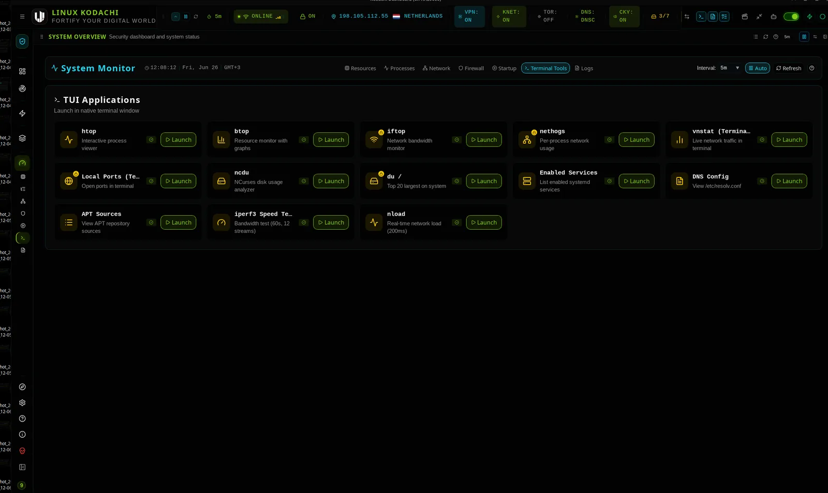Click the top bar document icon button
The image size is (828, 493).
click(x=713, y=17)
